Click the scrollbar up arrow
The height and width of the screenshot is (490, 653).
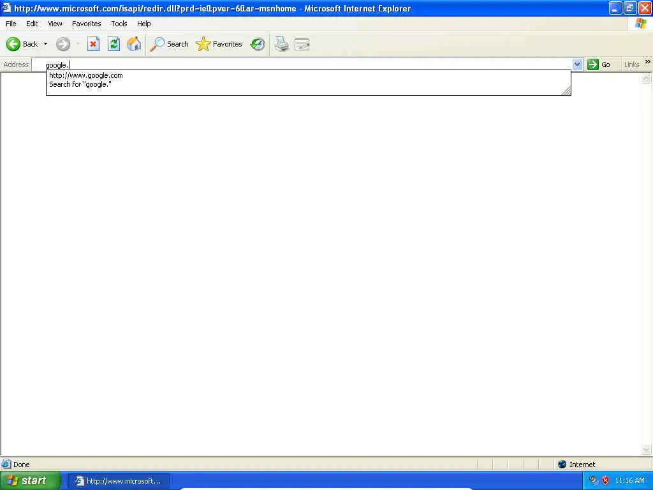click(647, 78)
